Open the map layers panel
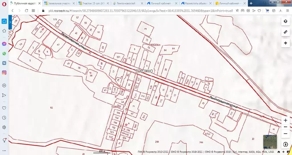The height and width of the screenshot is (155, 292). coord(285,21)
